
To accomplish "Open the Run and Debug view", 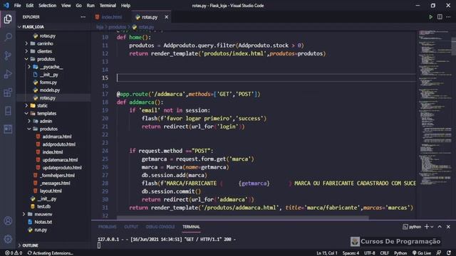I will [x=8, y=74].
